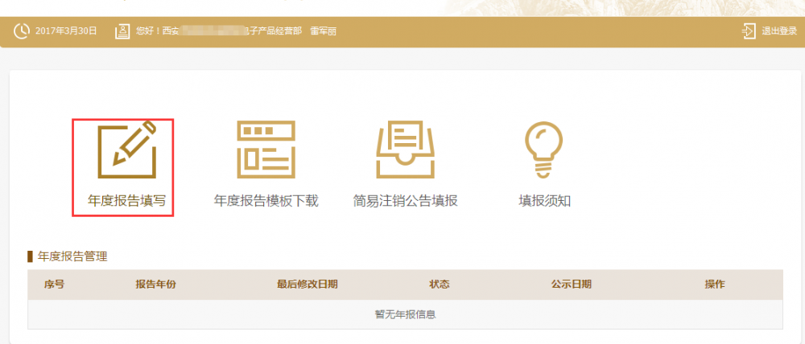Open the 年度报告填写 text label

coord(126,201)
